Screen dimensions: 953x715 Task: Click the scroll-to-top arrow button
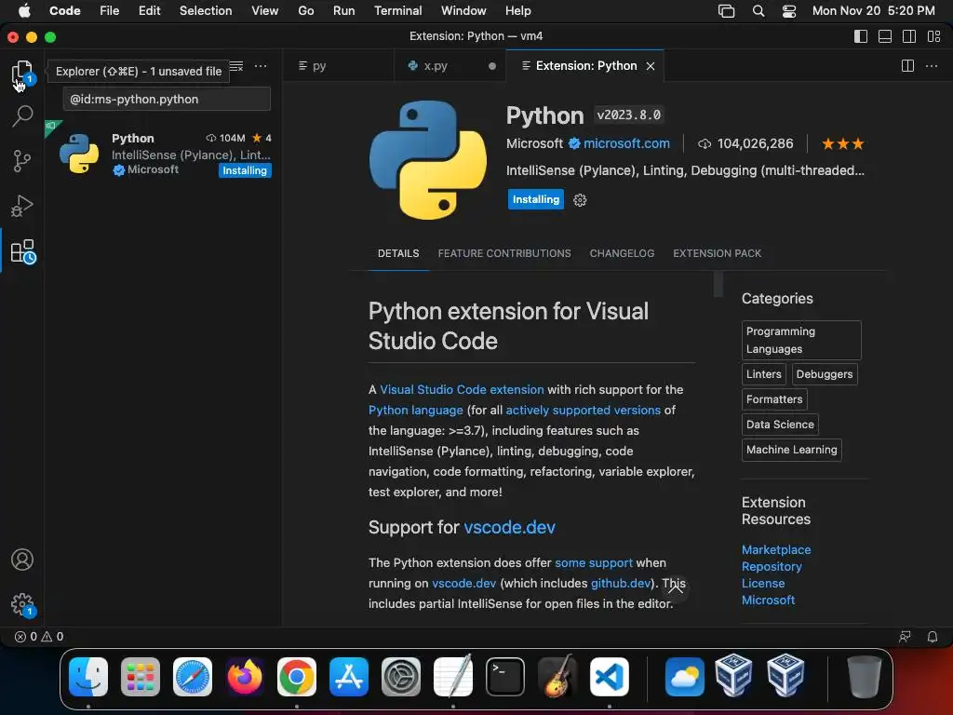675,588
